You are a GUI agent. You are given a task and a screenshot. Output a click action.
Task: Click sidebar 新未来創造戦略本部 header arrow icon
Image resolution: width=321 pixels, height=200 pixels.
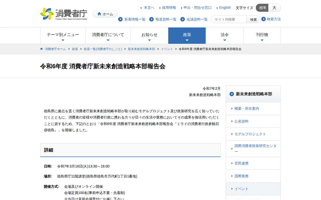point(232,94)
